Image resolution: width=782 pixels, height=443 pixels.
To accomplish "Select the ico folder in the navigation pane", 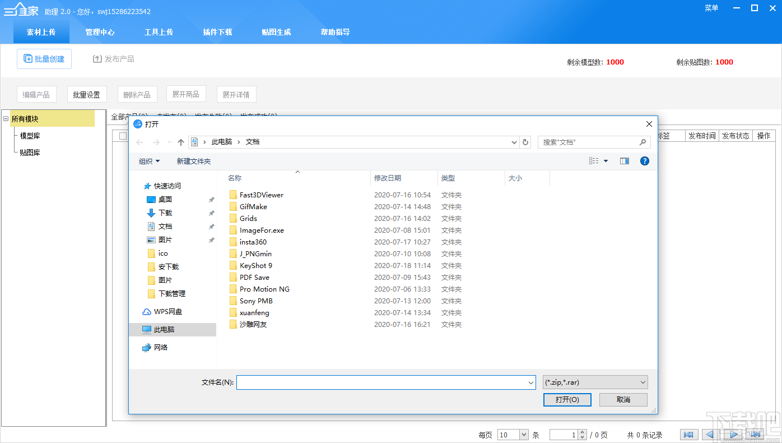I will (163, 253).
